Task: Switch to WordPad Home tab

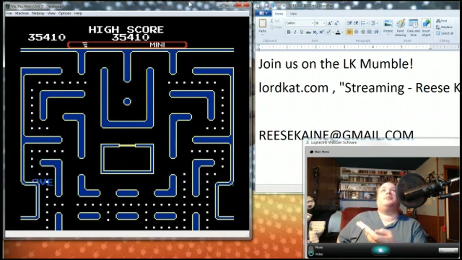Action: (x=279, y=14)
